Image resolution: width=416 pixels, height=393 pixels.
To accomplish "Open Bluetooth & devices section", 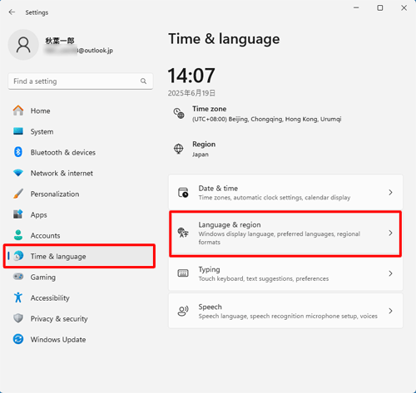I will [63, 152].
